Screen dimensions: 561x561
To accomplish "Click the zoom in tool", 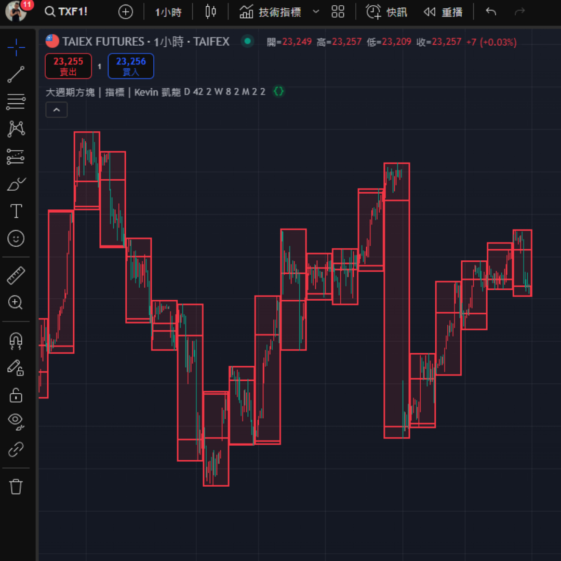I will click(x=16, y=302).
